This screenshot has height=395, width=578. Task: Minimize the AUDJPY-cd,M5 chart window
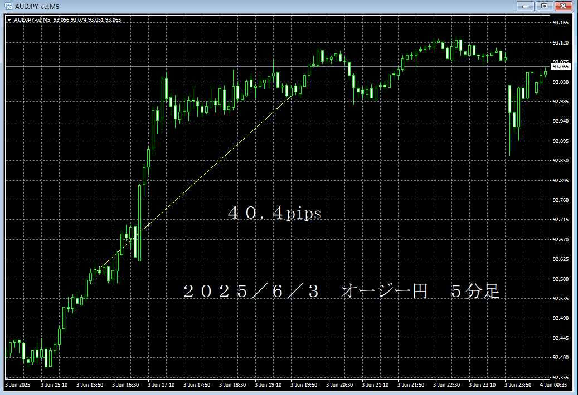point(526,6)
